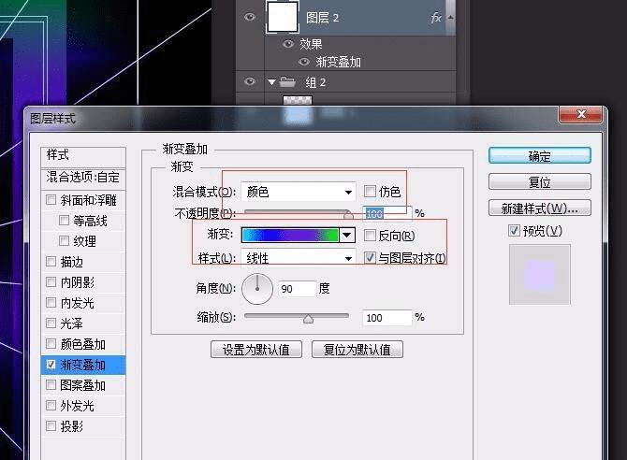Enable 描边 checkbox
627x460 pixels.
(51, 262)
